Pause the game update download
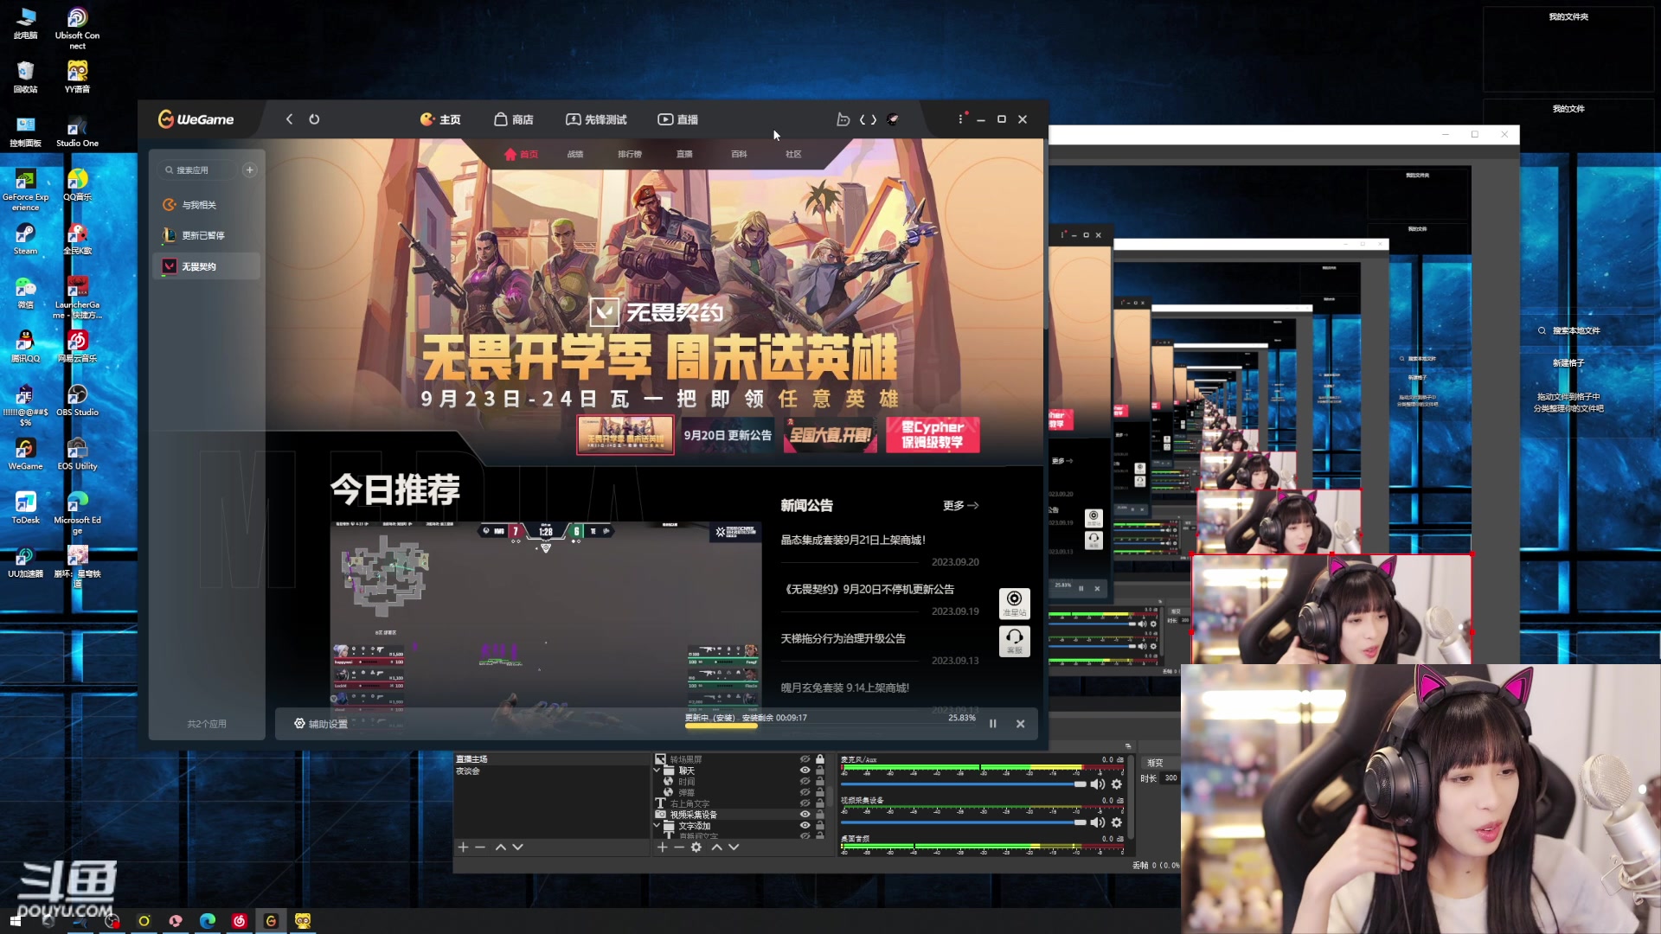 pyautogui.click(x=993, y=724)
